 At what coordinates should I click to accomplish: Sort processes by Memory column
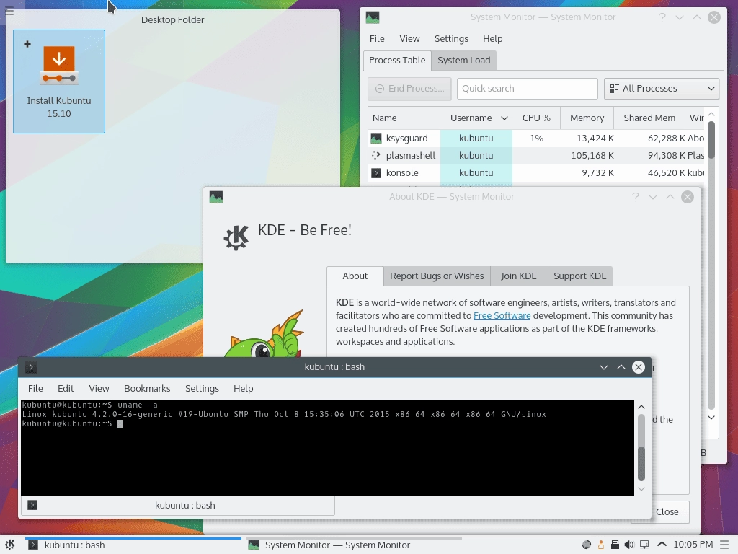point(587,118)
